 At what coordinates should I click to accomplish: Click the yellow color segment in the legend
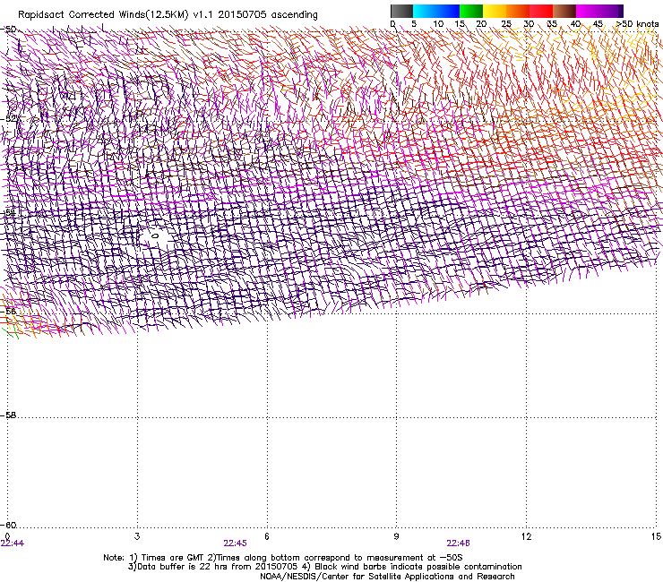(x=495, y=11)
